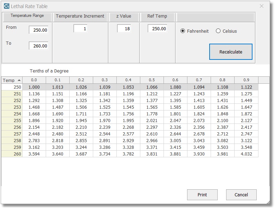Select the row header for 255
This screenshot has height=209, width=275.
pyautogui.click(x=12, y=120)
